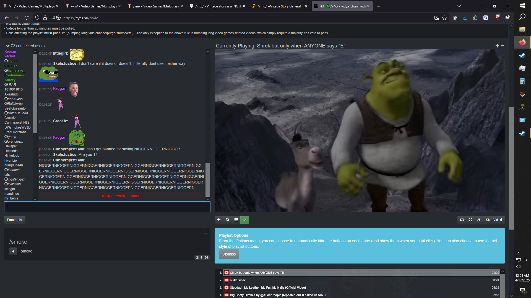
Task: Open the downloads panel arrow icon
Action: click(x=465, y=18)
